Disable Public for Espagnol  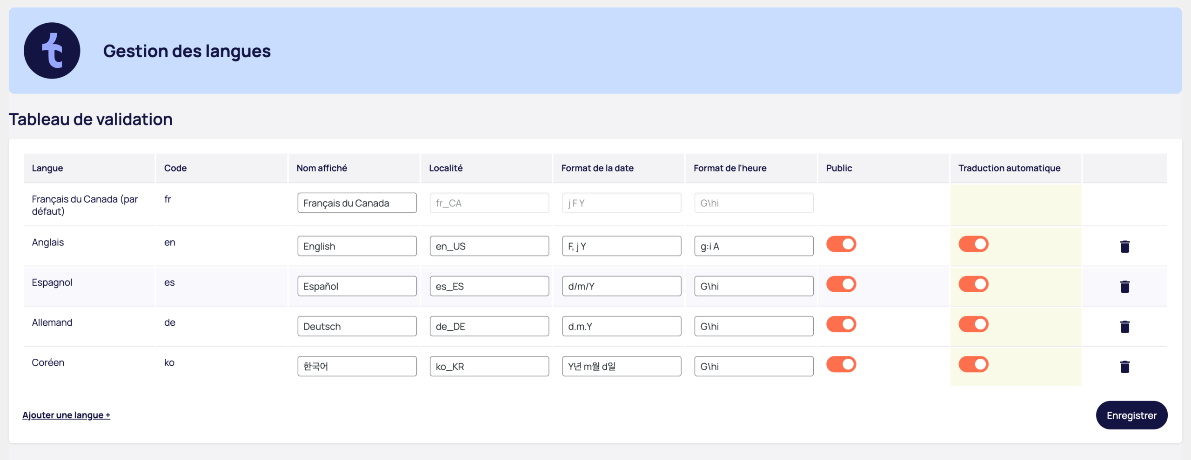[x=841, y=284]
